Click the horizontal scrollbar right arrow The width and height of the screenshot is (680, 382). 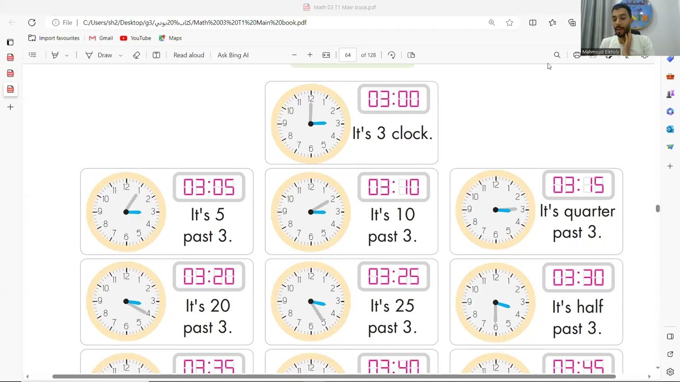pyautogui.click(x=649, y=377)
